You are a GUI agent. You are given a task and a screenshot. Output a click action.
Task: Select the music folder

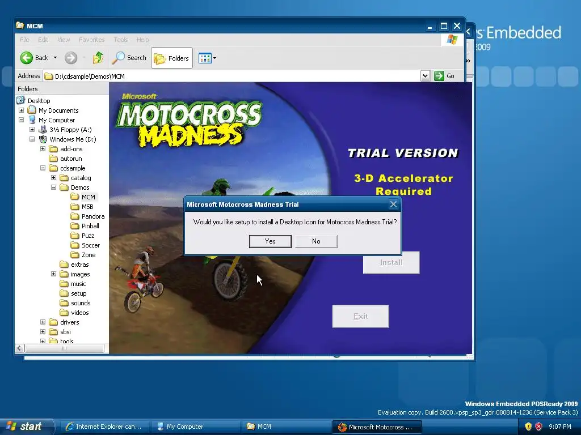click(78, 284)
